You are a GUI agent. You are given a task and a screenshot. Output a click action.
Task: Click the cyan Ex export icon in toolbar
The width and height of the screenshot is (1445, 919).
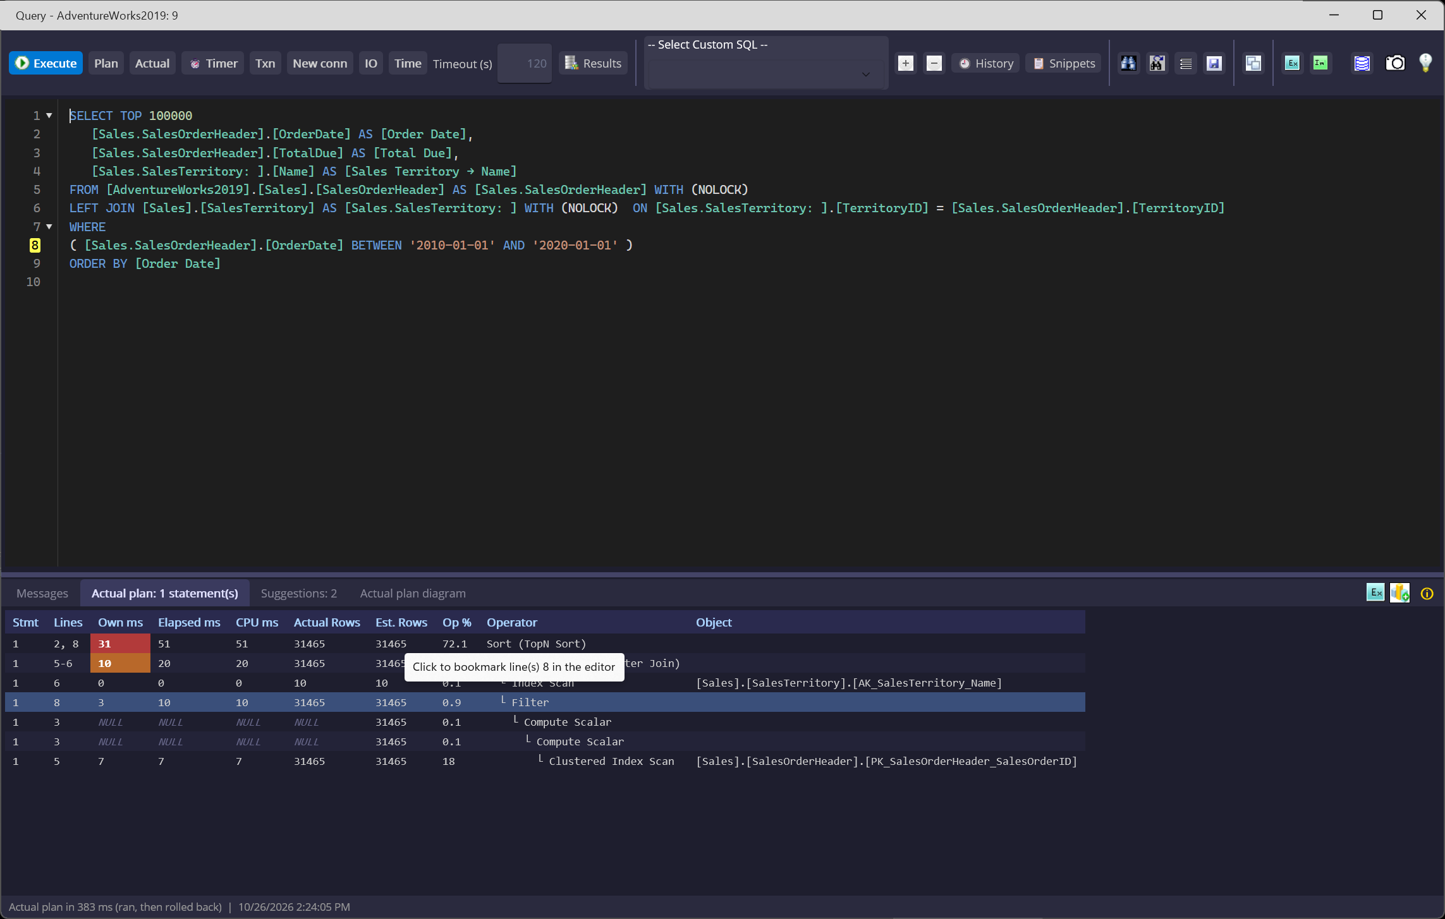coord(1293,63)
